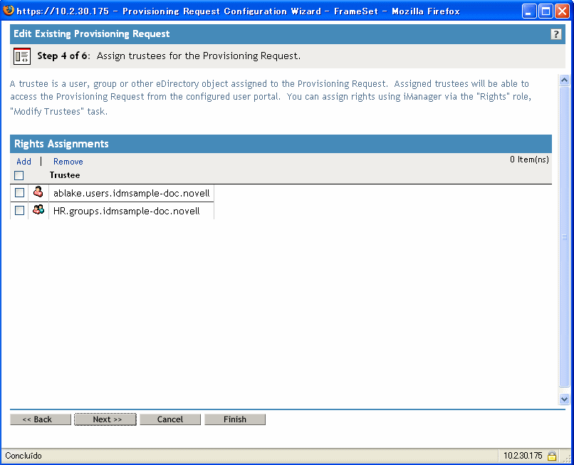Image resolution: width=574 pixels, height=465 pixels.
Task: Open the help question mark icon
Action: pos(555,34)
